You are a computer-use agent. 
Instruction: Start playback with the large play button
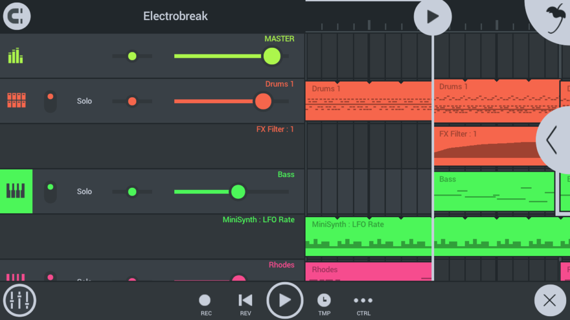click(284, 301)
